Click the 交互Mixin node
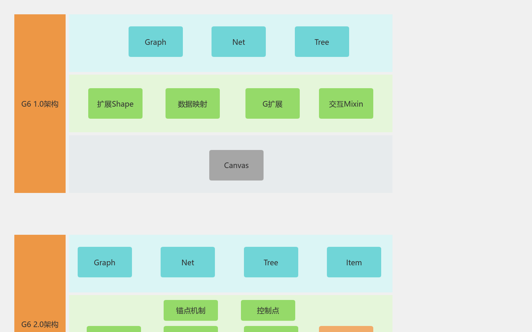This screenshot has height=332, width=532. pos(346,104)
